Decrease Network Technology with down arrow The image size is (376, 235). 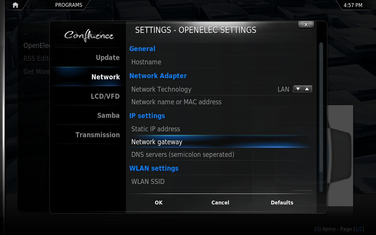click(x=298, y=89)
